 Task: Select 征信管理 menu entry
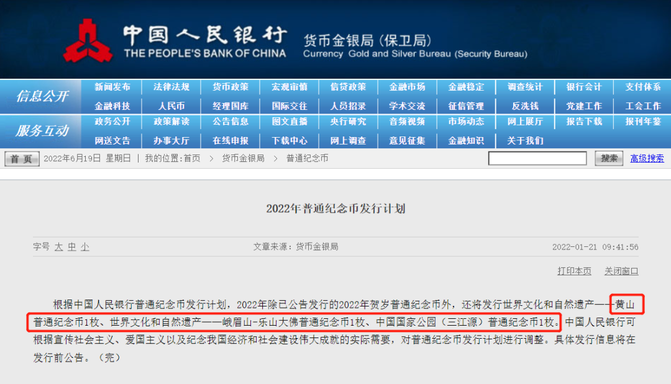click(466, 106)
